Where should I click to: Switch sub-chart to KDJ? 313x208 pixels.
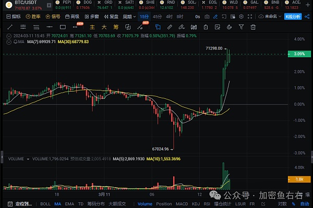coord(196,204)
